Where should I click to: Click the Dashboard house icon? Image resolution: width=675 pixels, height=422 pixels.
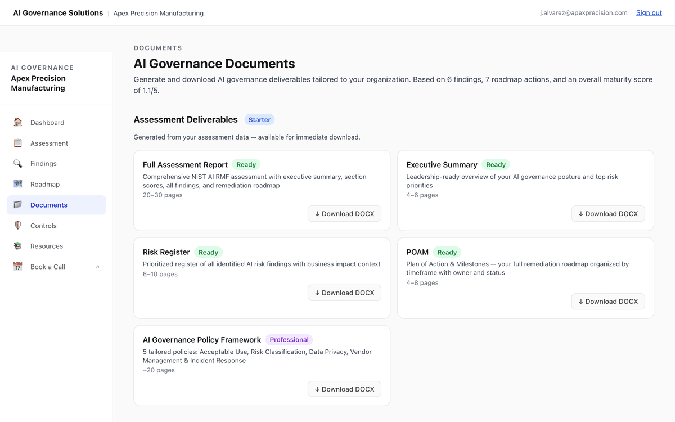pos(18,122)
